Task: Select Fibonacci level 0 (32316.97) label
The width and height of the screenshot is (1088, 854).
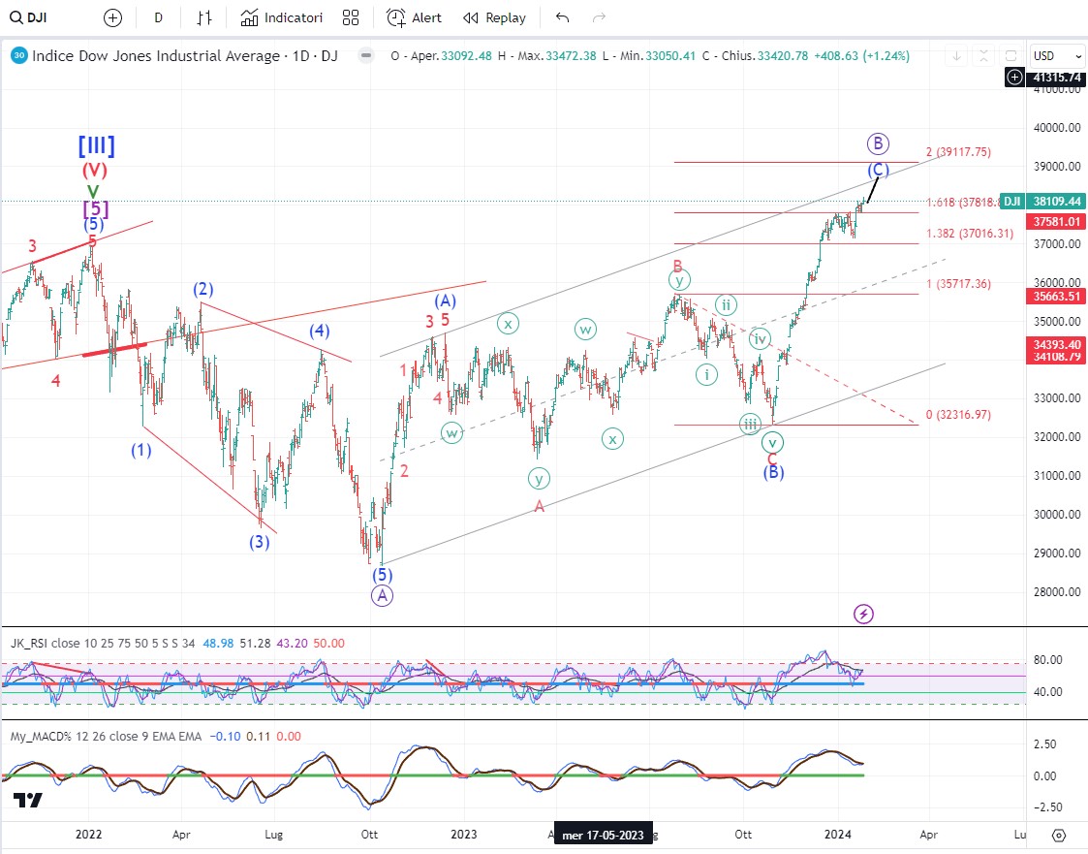Action: [x=958, y=415]
